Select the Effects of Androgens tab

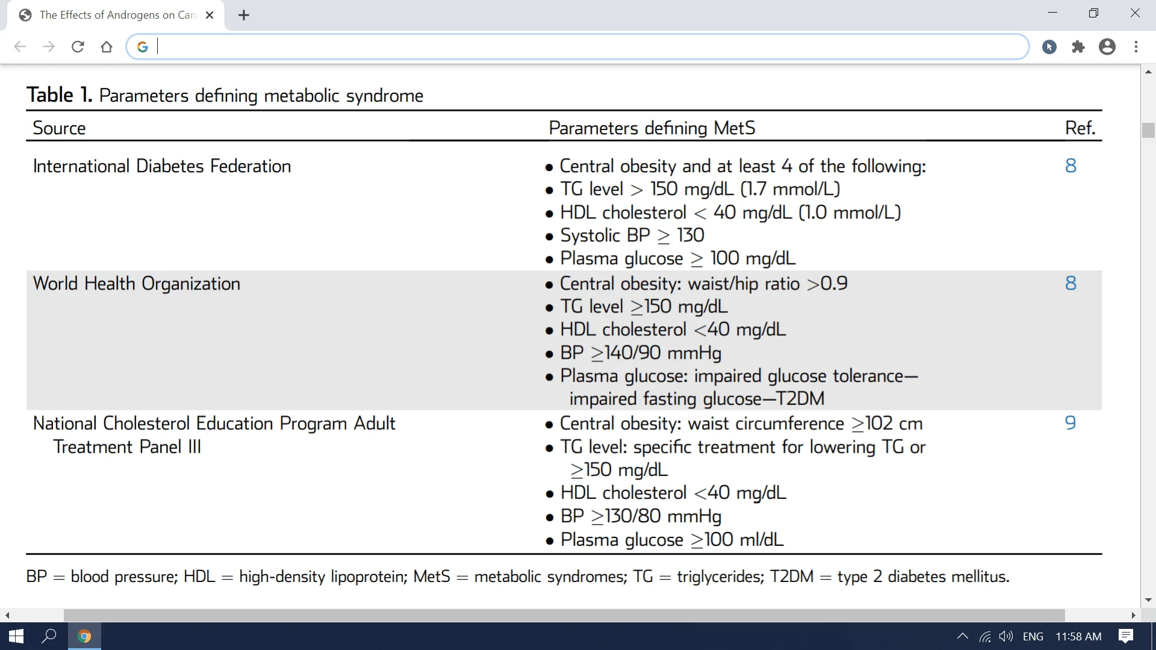tap(116, 16)
